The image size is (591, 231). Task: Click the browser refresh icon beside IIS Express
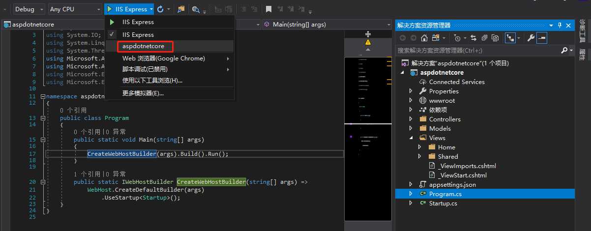(160, 9)
